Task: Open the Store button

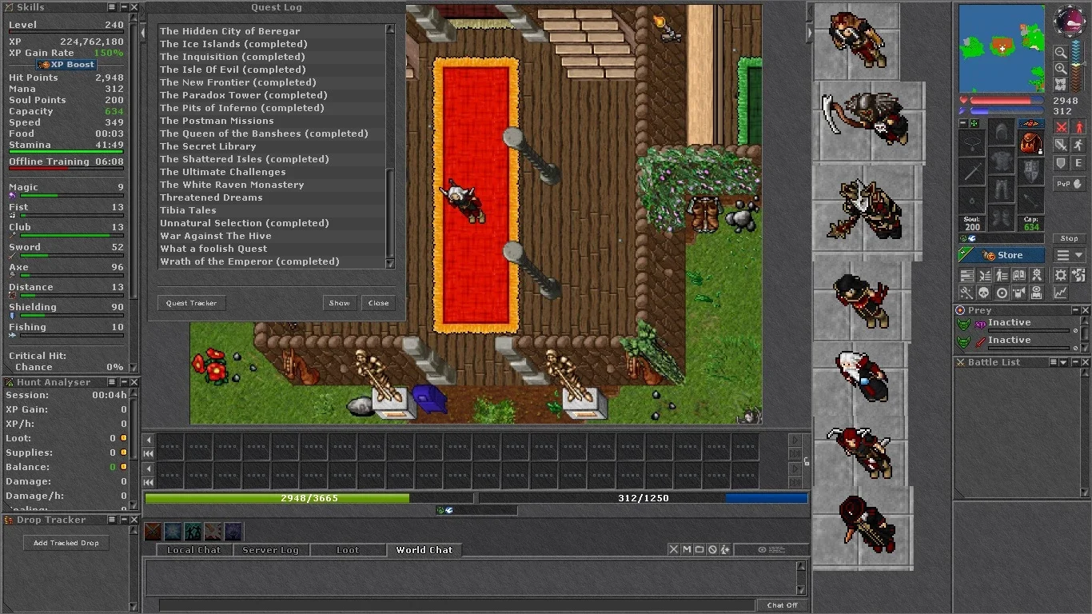Action: point(1002,255)
